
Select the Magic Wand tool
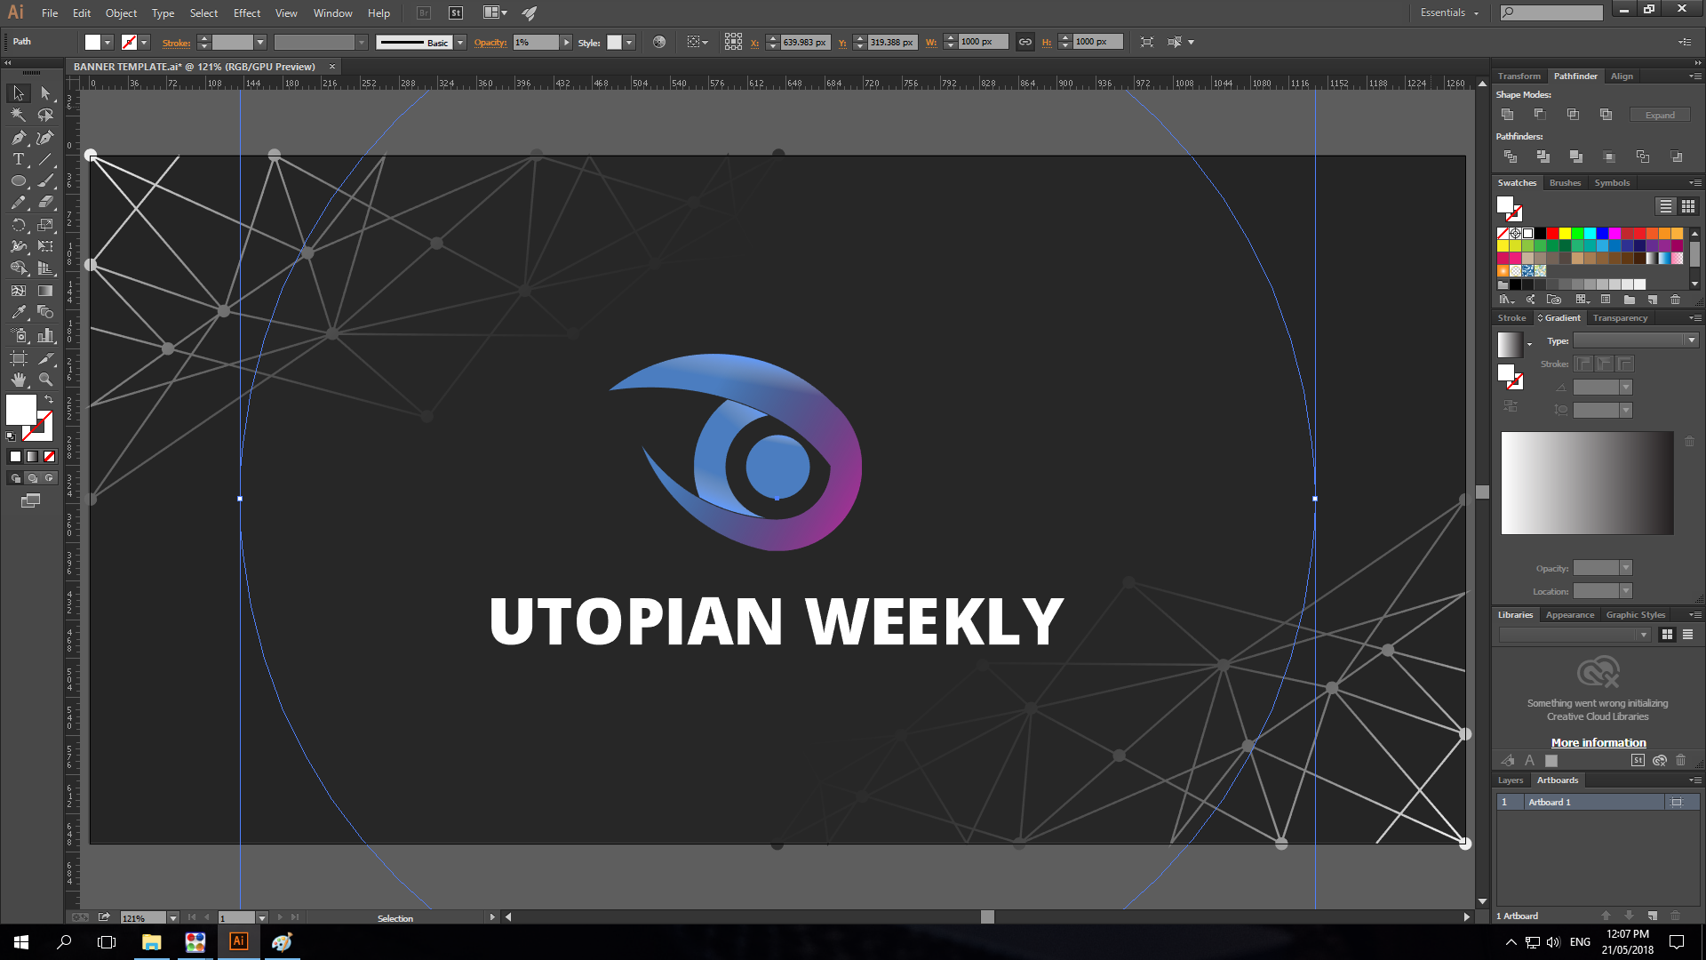coord(18,115)
